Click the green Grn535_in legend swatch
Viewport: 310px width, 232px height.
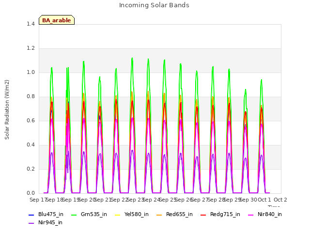(x=74, y=215)
